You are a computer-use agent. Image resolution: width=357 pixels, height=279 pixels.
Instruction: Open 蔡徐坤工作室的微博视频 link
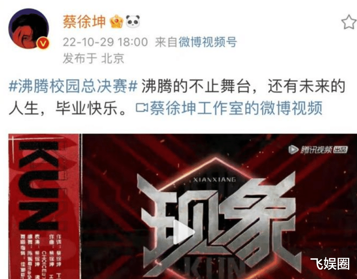pyautogui.click(x=236, y=108)
